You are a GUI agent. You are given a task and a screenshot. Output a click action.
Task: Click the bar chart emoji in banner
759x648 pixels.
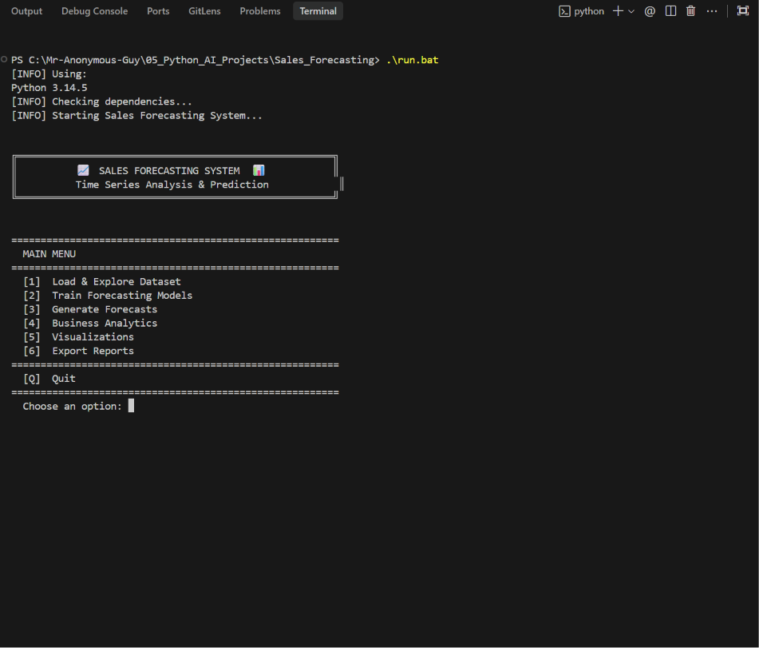pyautogui.click(x=259, y=171)
